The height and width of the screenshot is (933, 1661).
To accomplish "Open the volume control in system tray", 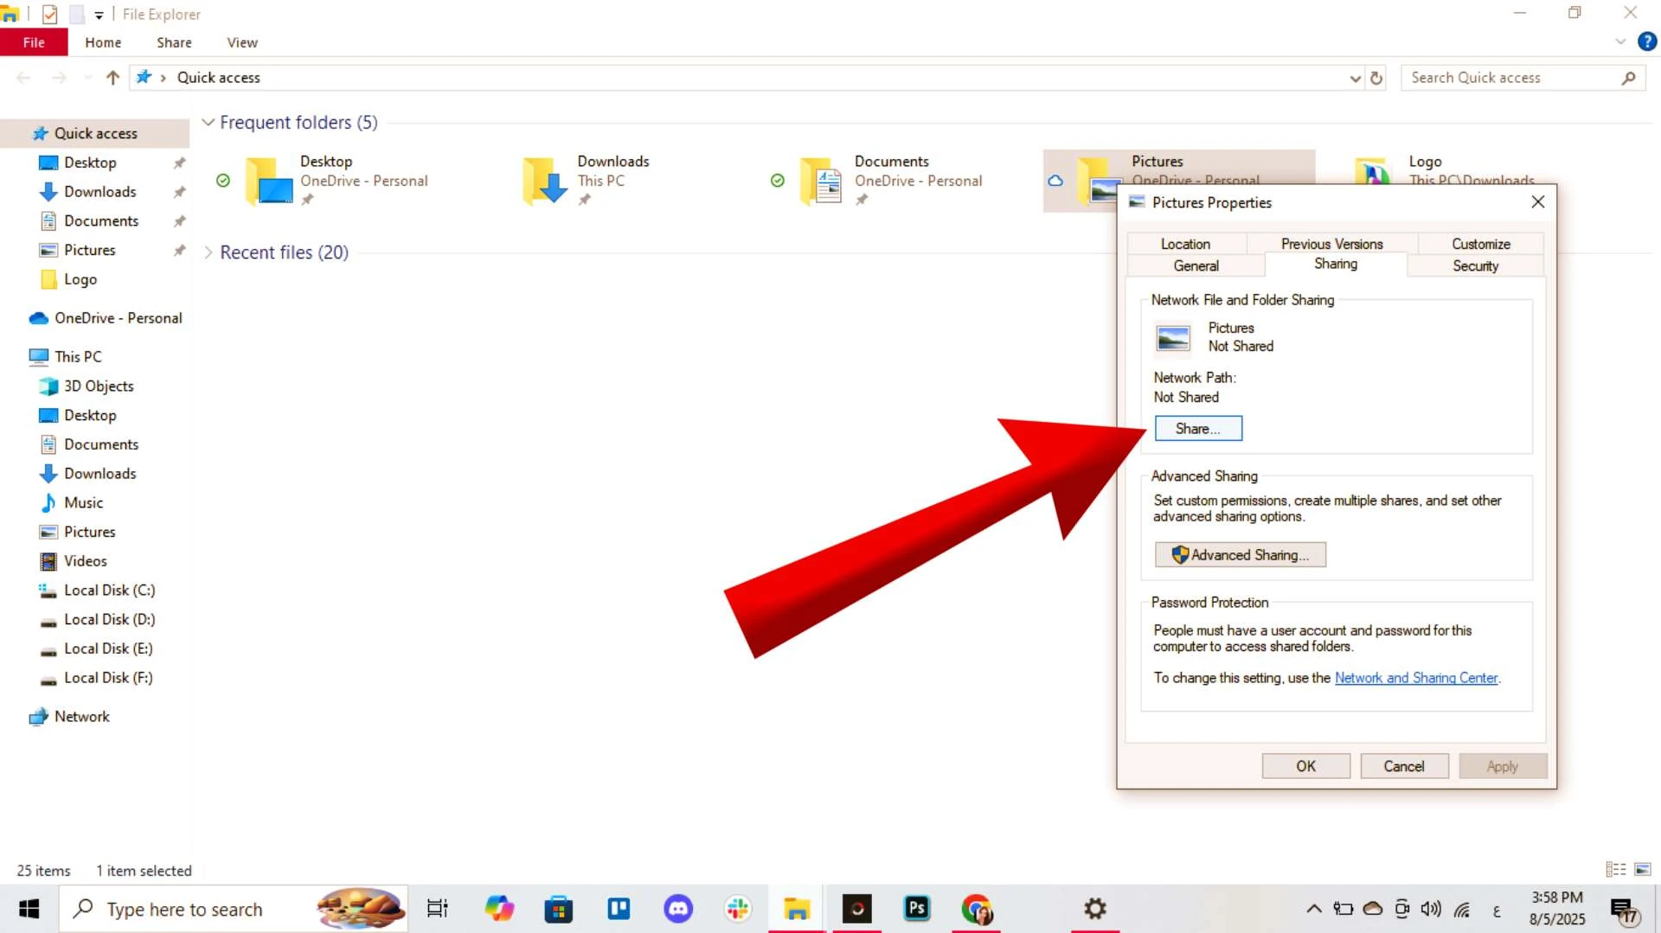I will (1431, 909).
